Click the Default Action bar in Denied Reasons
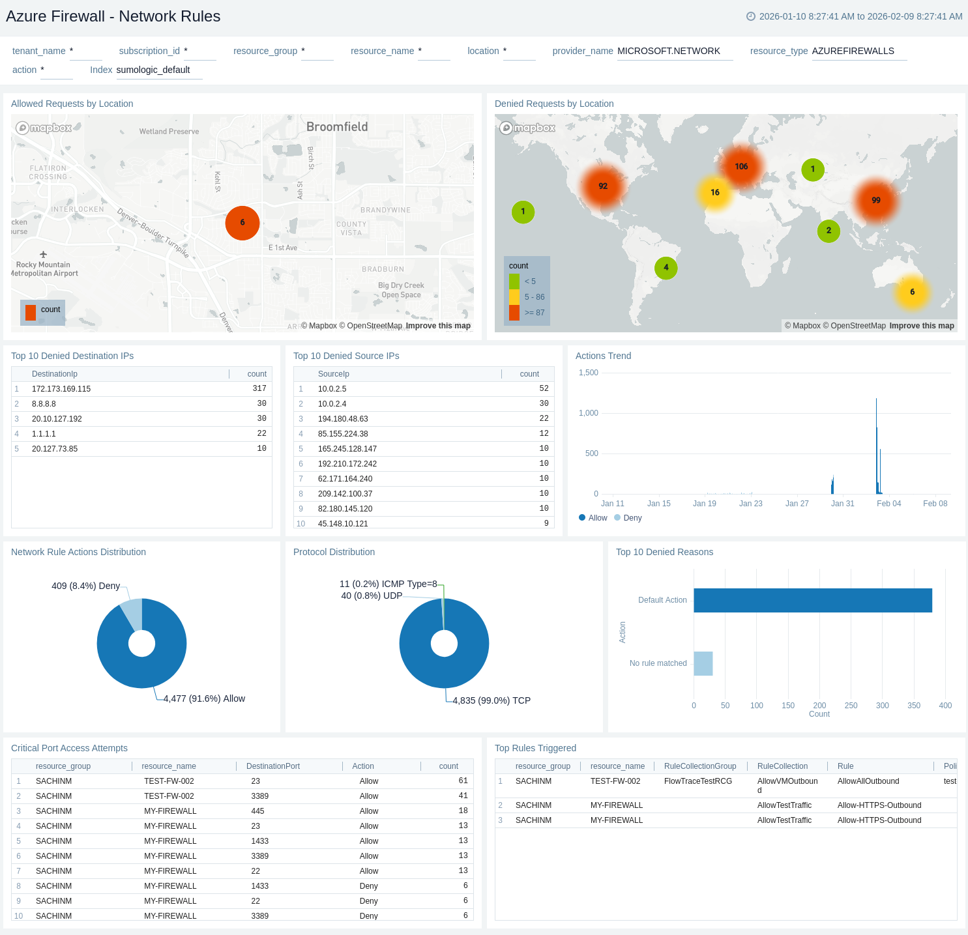 [812, 600]
